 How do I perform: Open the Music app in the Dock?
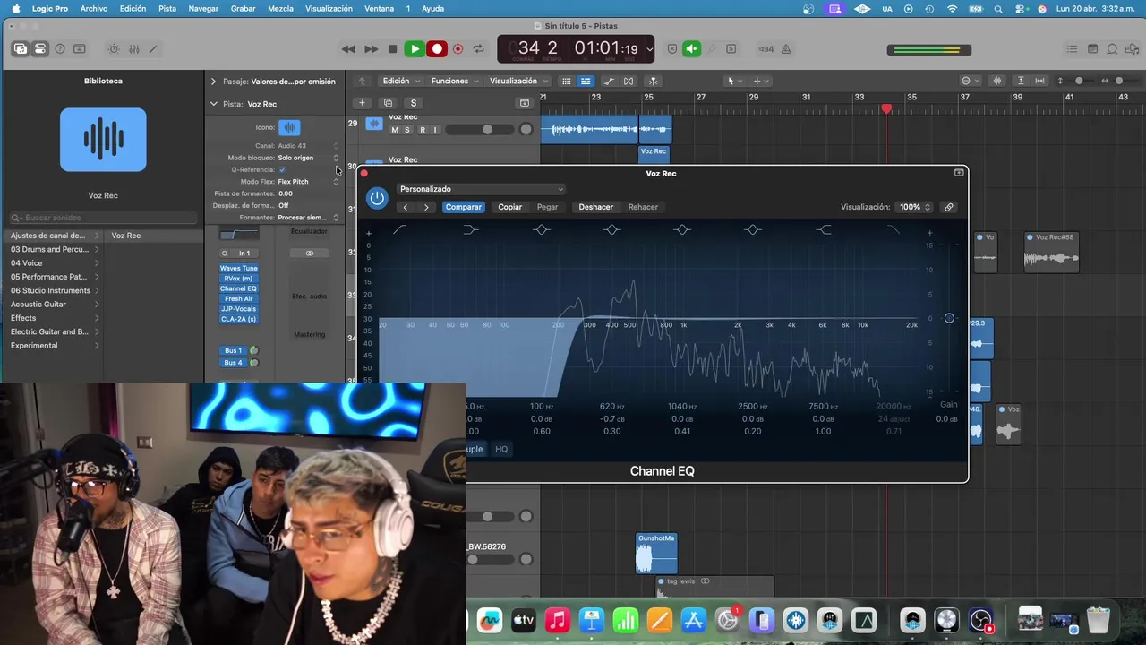point(557,620)
